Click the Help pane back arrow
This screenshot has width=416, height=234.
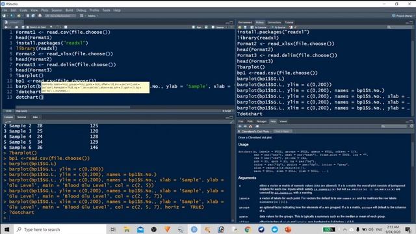[x=240, y=126]
